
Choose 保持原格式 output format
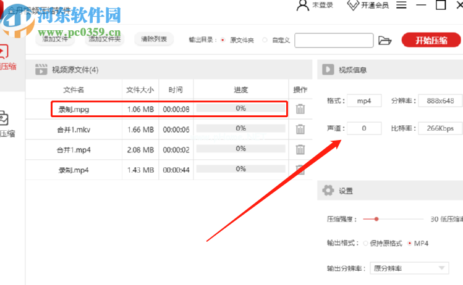point(365,244)
